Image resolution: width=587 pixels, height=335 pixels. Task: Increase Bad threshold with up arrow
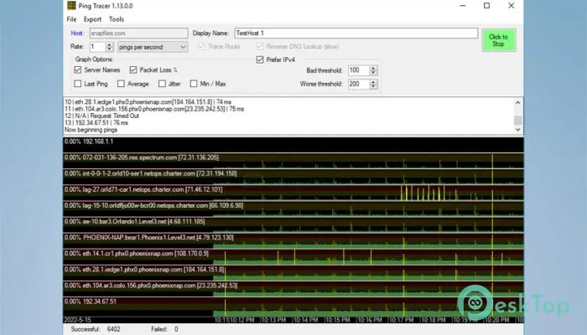pos(373,68)
